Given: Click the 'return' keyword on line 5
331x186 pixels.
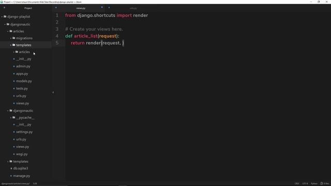Looking at the screenshot, I should [78, 43].
